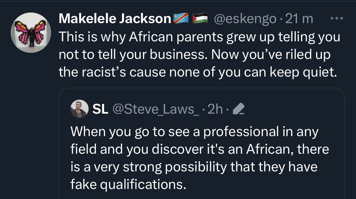This screenshot has height=199, width=356.
Task: Click the 2h timestamp on quoted tweet
Action: pos(215,109)
